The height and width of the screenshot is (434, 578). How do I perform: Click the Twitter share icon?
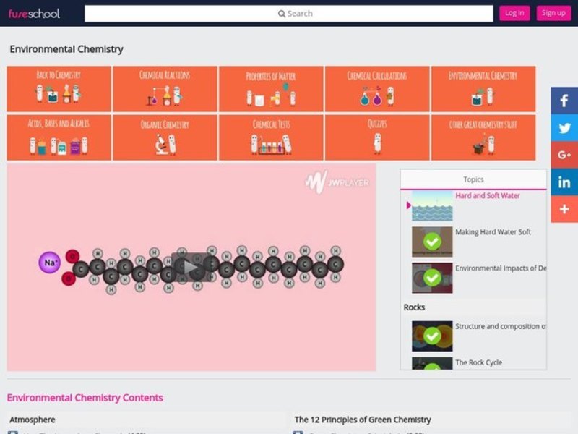(564, 128)
